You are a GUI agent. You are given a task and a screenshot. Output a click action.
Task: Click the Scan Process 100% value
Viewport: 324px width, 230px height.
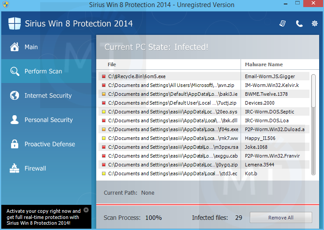tap(153, 218)
